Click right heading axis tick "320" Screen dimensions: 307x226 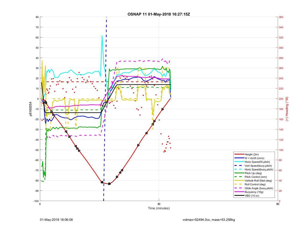(x=281, y=38)
